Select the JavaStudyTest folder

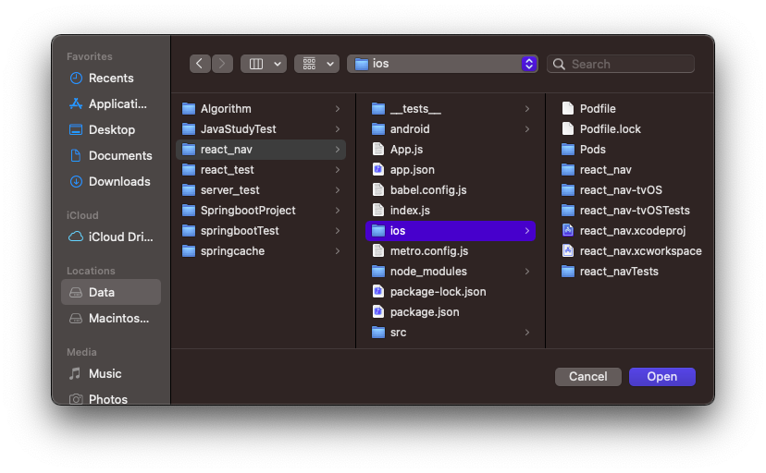click(261, 129)
